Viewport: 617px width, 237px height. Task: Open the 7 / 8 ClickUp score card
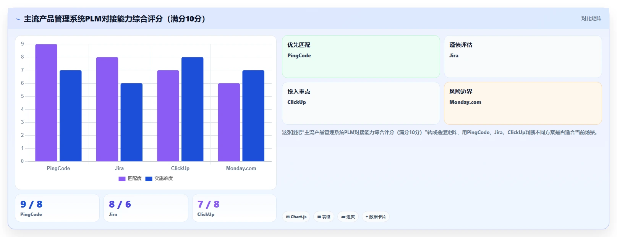click(x=234, y=208)
